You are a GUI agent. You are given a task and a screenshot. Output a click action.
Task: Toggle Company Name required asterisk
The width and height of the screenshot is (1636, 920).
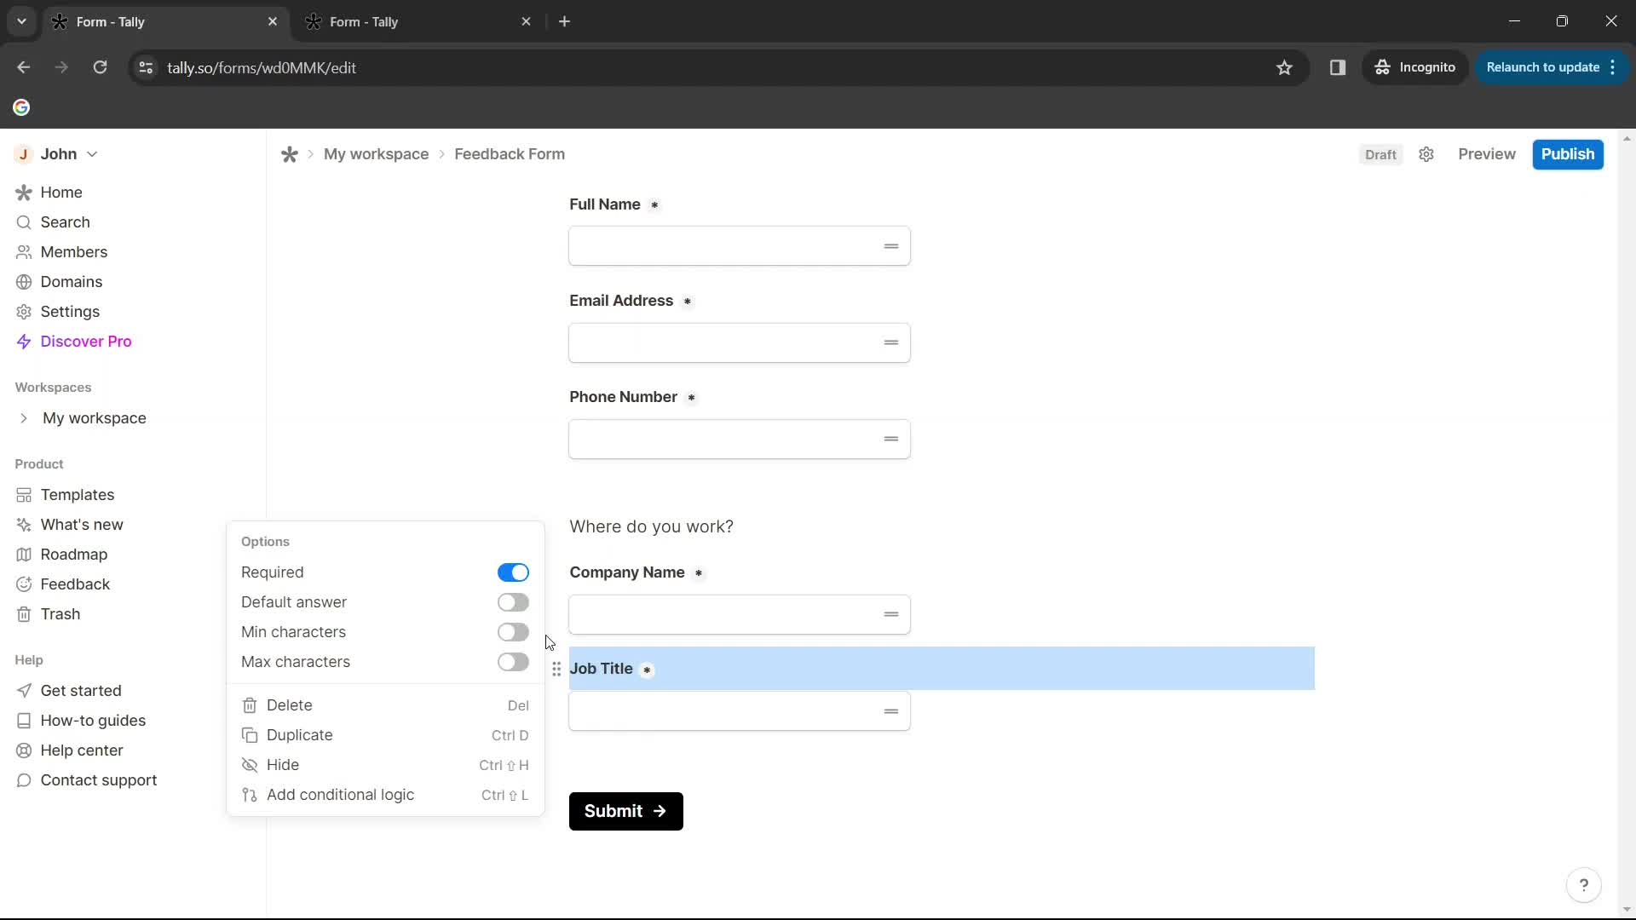click(x=699, y=573)
